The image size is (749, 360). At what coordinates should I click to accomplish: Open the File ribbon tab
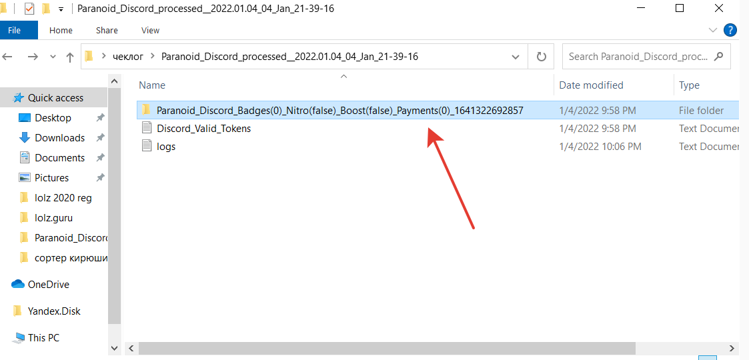point(14,30)
